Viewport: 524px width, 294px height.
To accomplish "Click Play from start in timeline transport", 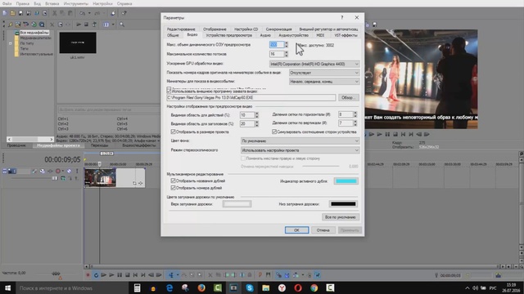I will 104,275.
